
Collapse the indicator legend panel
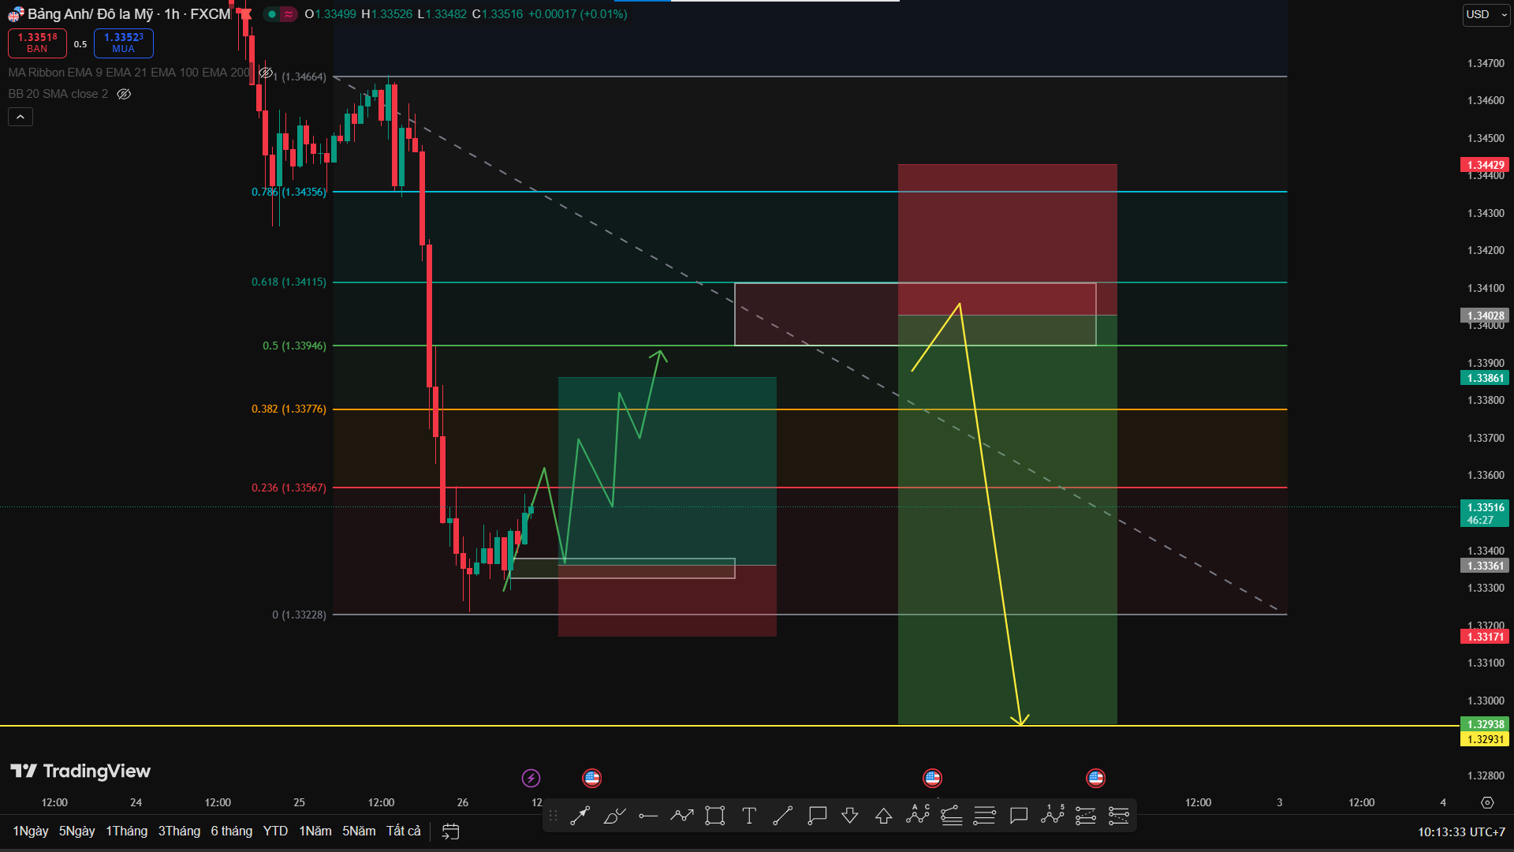click(x=20, y=116)
